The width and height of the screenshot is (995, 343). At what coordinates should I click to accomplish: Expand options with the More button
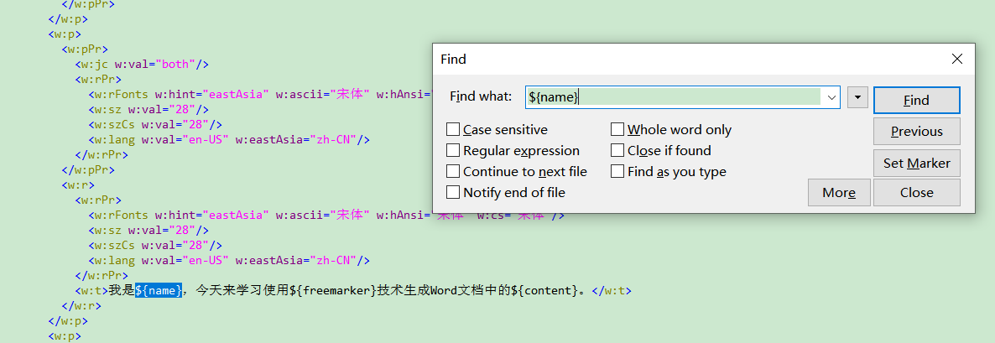pyautogui.click(x=839, y=193)
